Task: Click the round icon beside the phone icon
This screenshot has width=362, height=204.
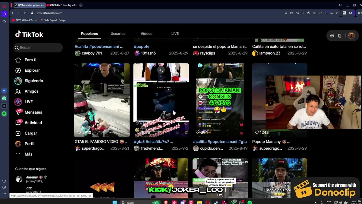Action: [332, 36]
